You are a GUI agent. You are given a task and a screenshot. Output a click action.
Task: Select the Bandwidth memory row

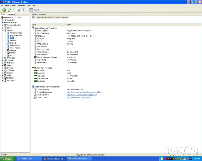point(54,82)
